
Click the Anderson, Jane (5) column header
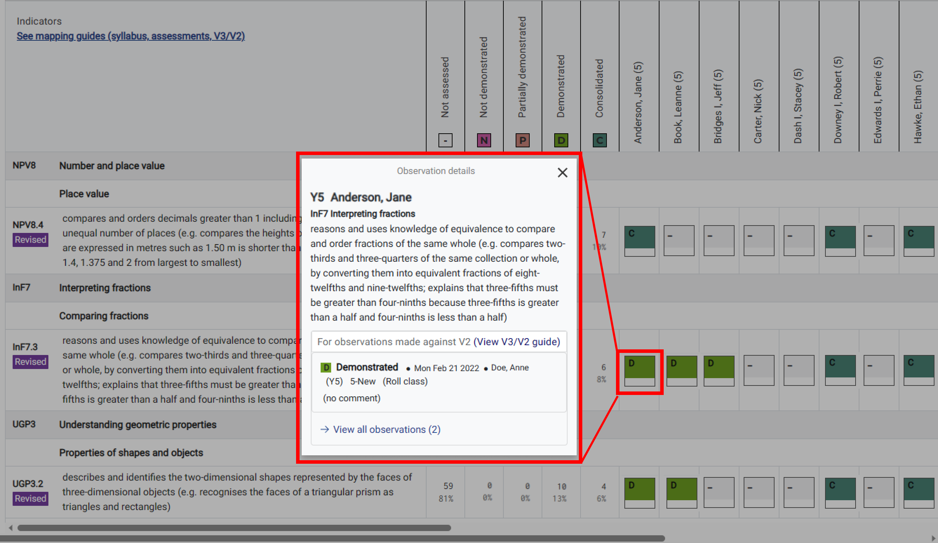click(x=638, y=102)
